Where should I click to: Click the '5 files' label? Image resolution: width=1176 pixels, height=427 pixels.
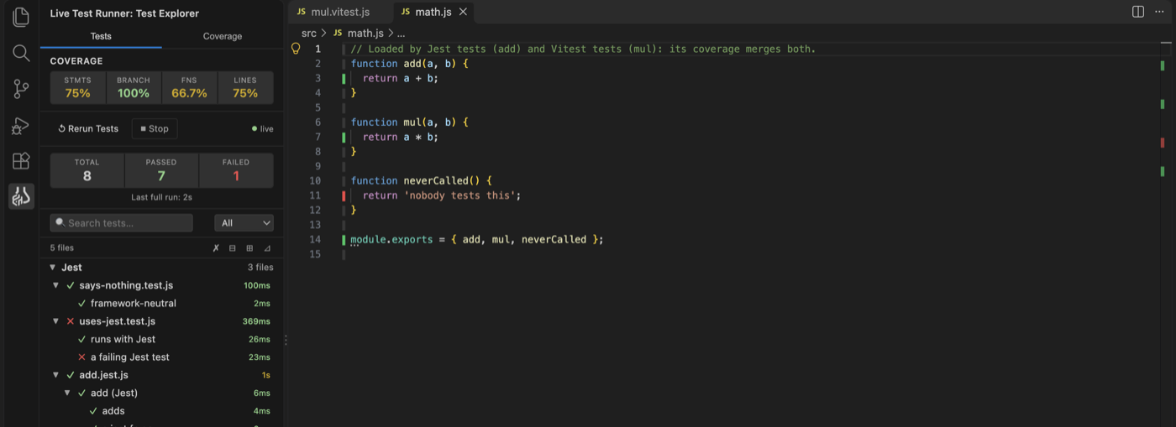coord(62,248)
